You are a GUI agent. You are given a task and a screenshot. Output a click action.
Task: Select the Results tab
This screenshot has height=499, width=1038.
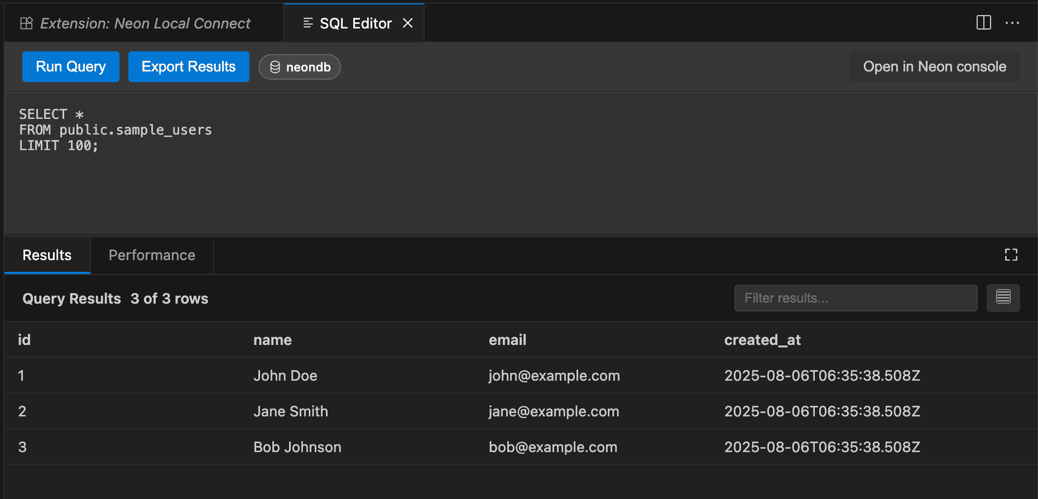pos(47,255)
